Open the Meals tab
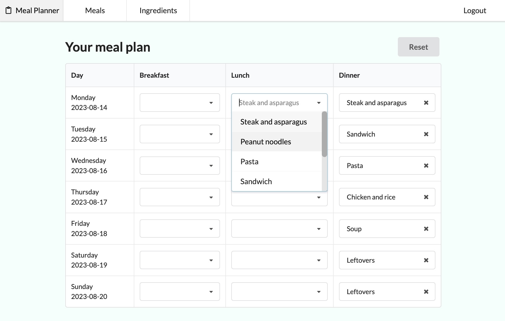This screenshot has height=321, width=505. point(95,10)
